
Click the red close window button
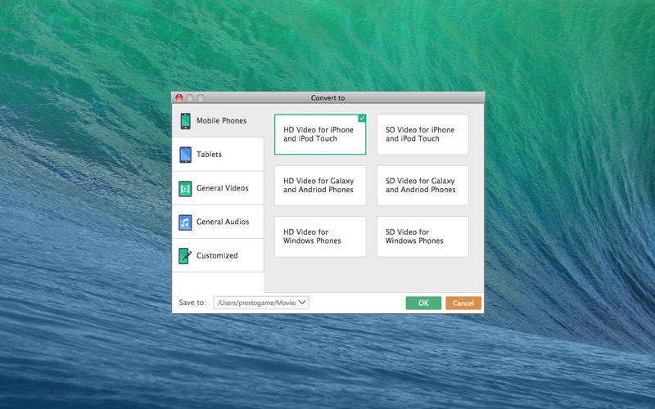(179, 98)
